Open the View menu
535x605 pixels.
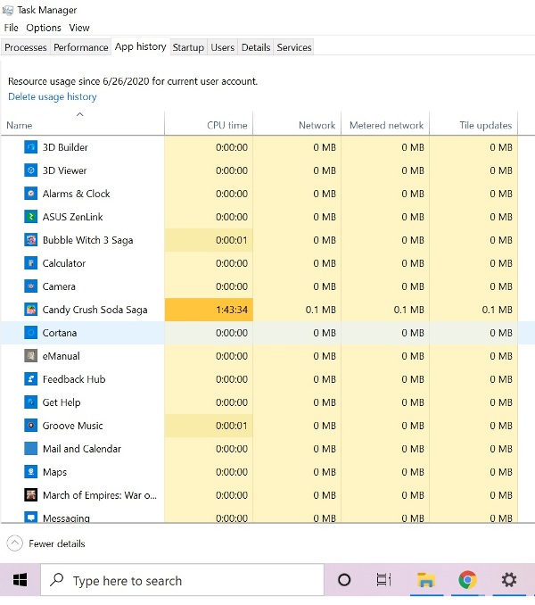click(x=79, y=28)
